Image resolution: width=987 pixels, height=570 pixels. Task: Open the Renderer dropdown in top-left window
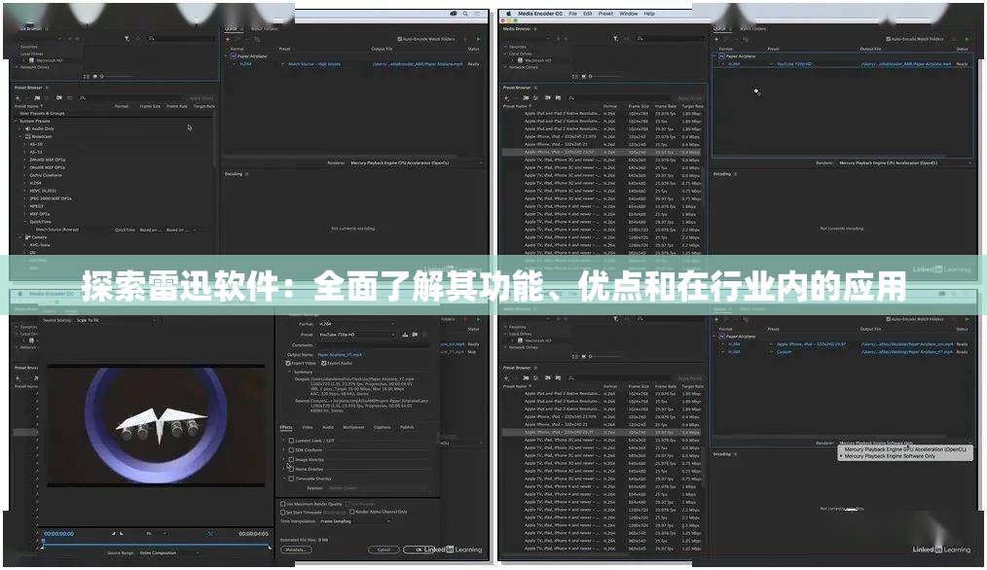tap(416, 163)
